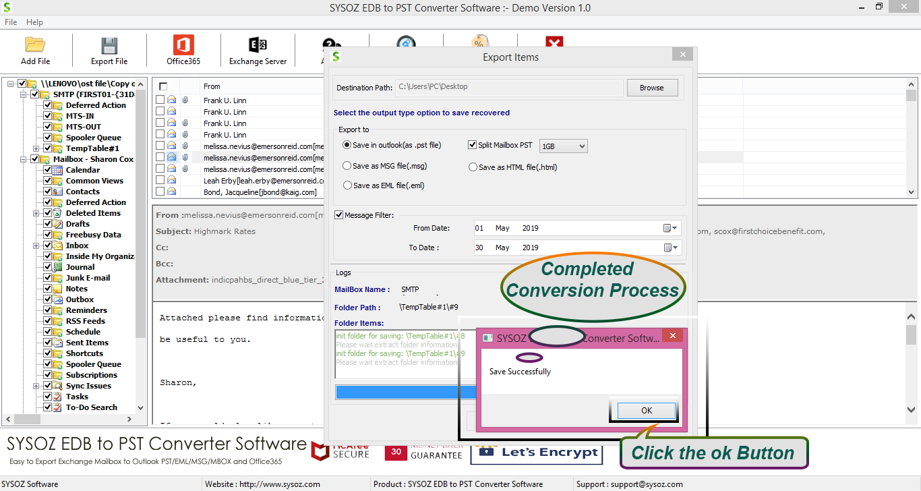The image size is (921, 491).
Task: Select Save as MSG file option
Action: 347,166
